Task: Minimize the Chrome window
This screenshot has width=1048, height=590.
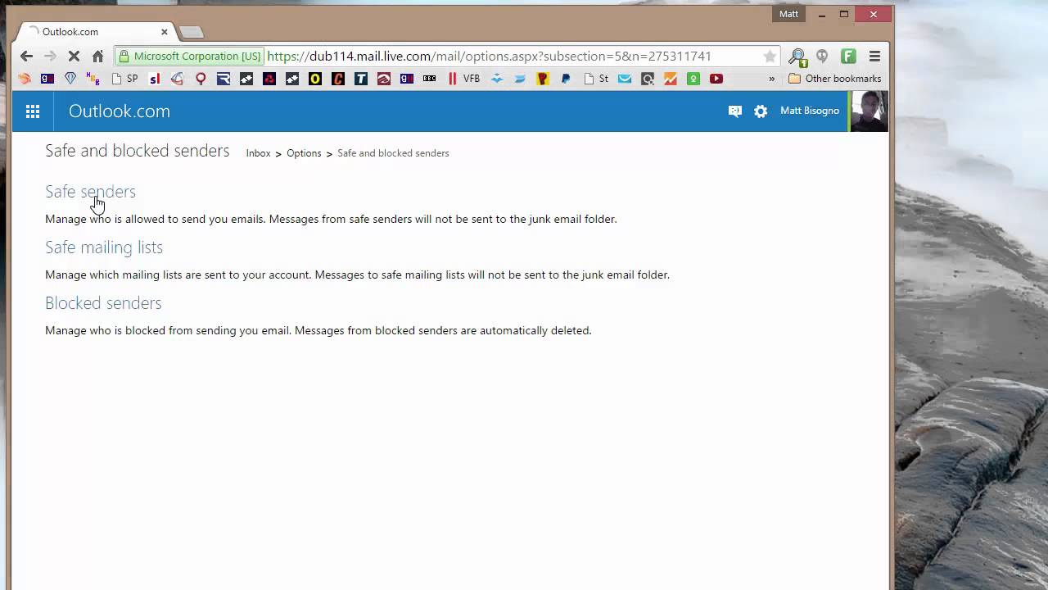Action: click(821, 14)
